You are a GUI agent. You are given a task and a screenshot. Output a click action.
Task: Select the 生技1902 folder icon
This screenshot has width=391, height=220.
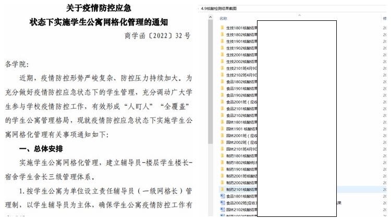(222, 47)
